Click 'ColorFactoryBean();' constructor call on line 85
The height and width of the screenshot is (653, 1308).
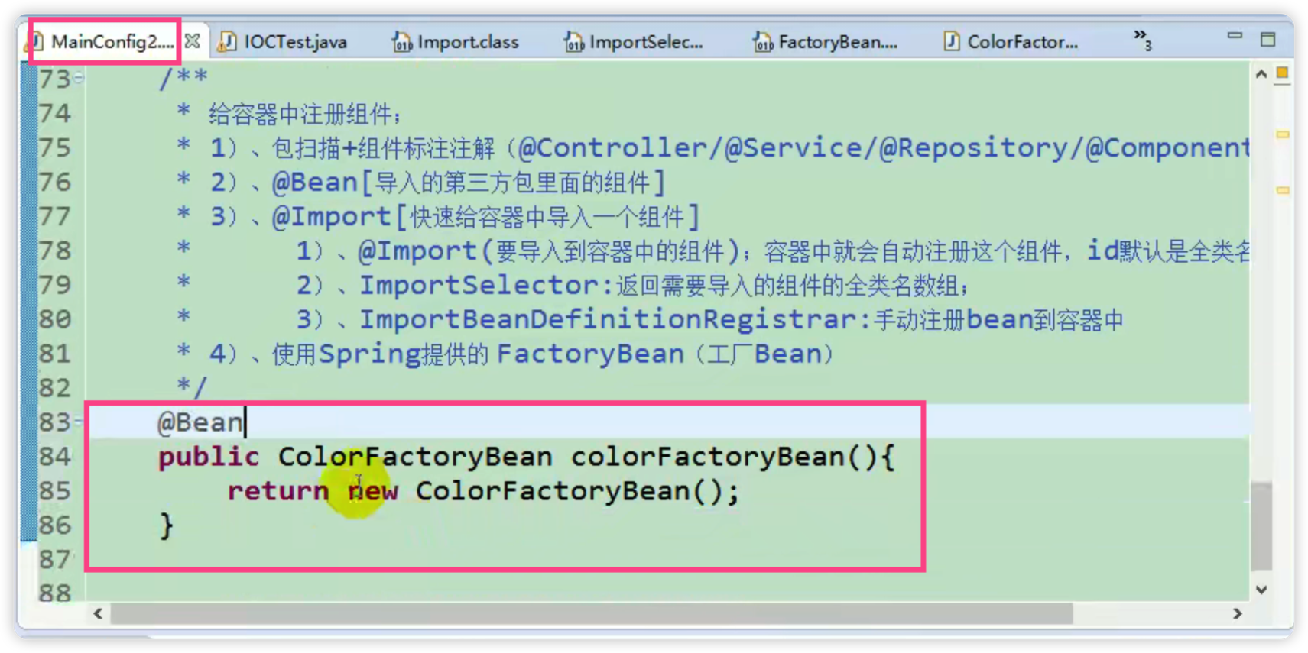pyautogui.click(x=577, y=490)
